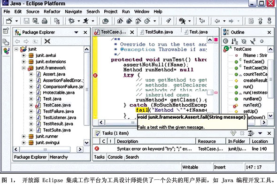The width and height of the screenshot is (277, 185).
Task: Switch to TestSuite.java editor tab
Action: 156,32
